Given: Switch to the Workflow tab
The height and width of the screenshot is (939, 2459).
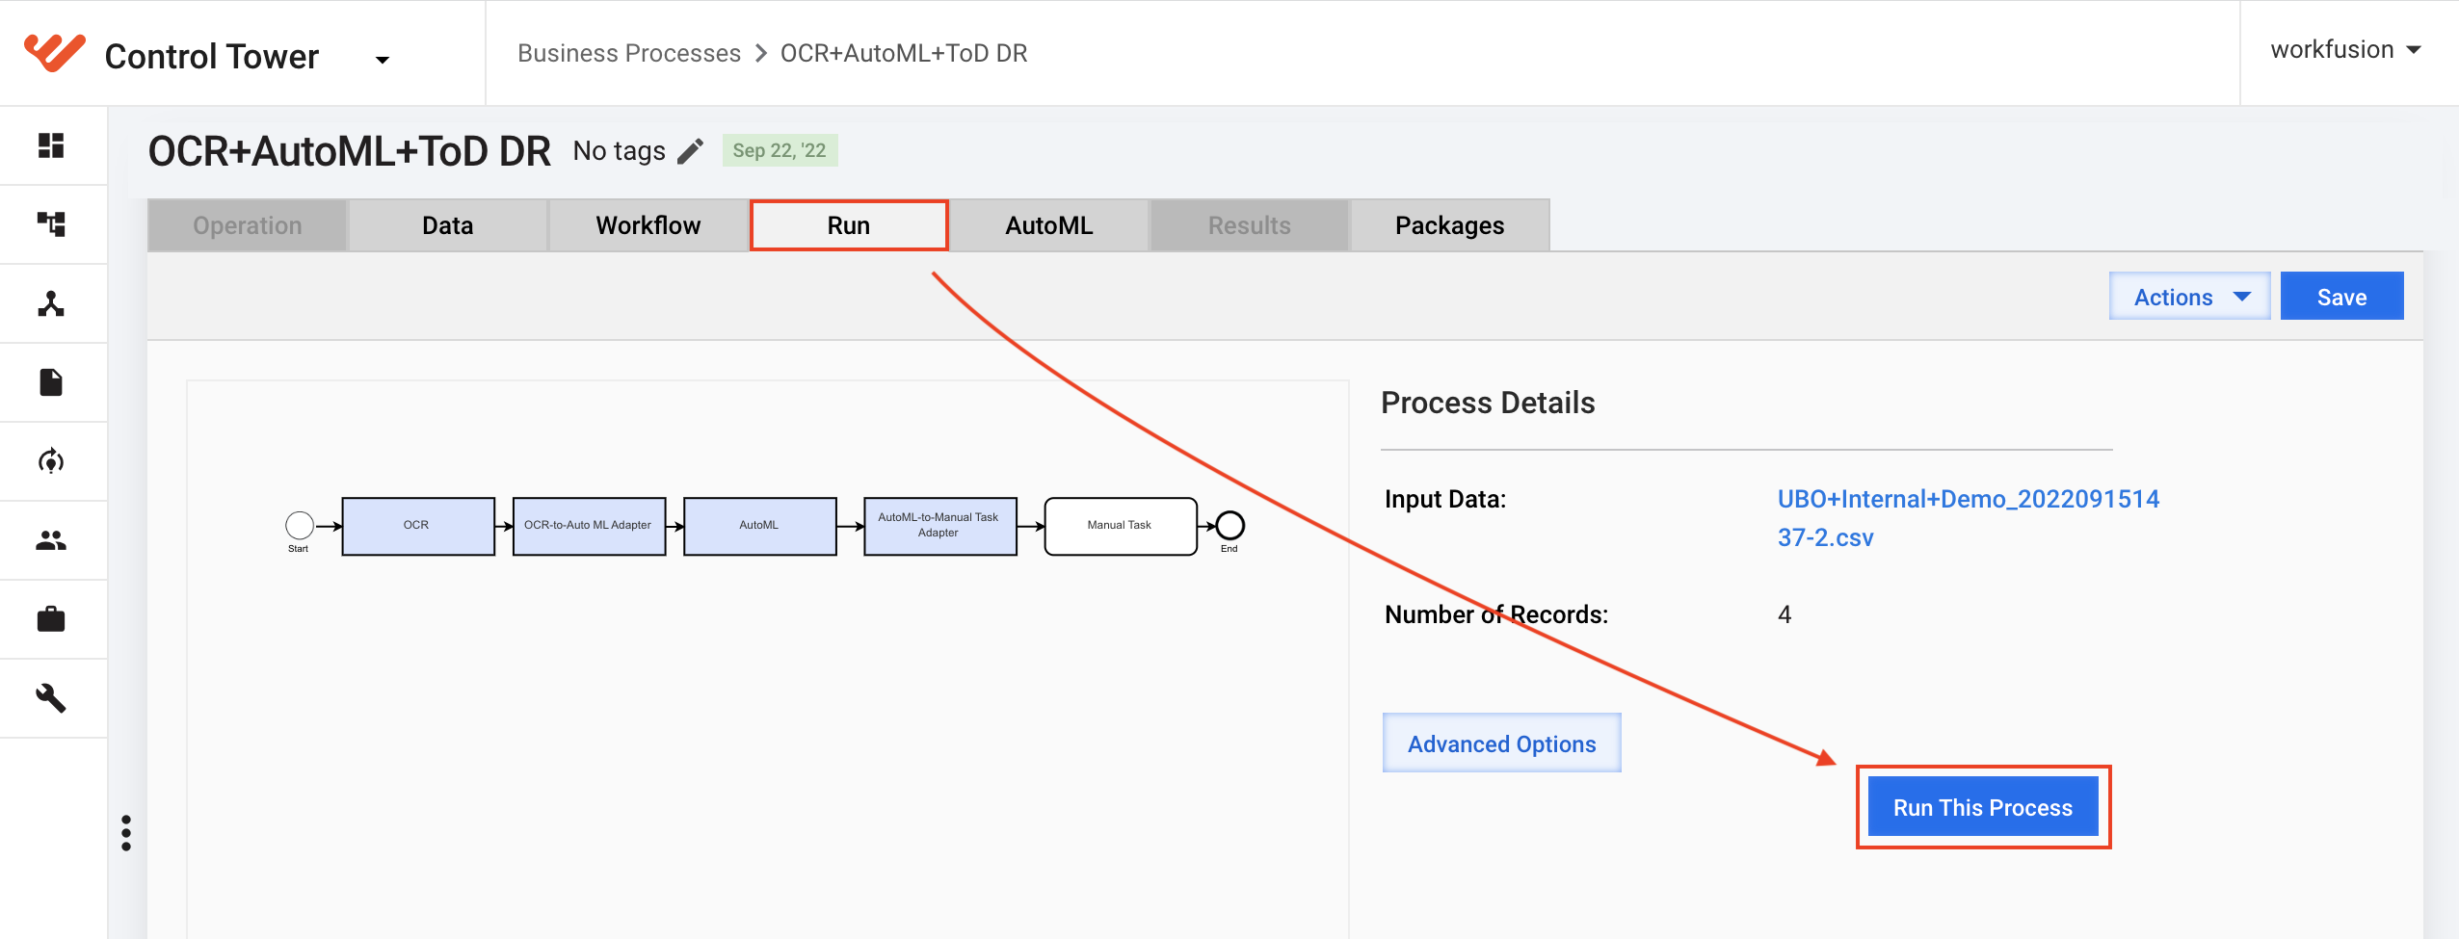Looking at the screenshot, I should [x=648, y=225].
